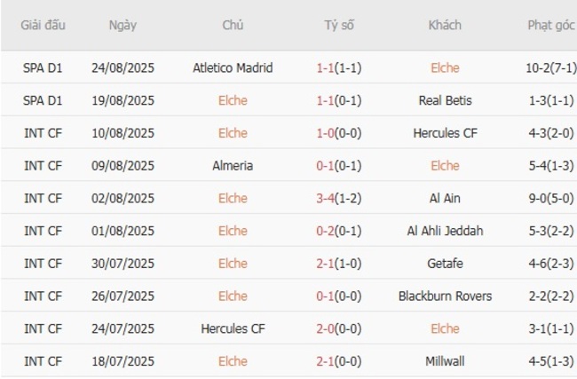577x379 pixels.
Task: Open the Real Betis team link
Action: coord(445,100)
